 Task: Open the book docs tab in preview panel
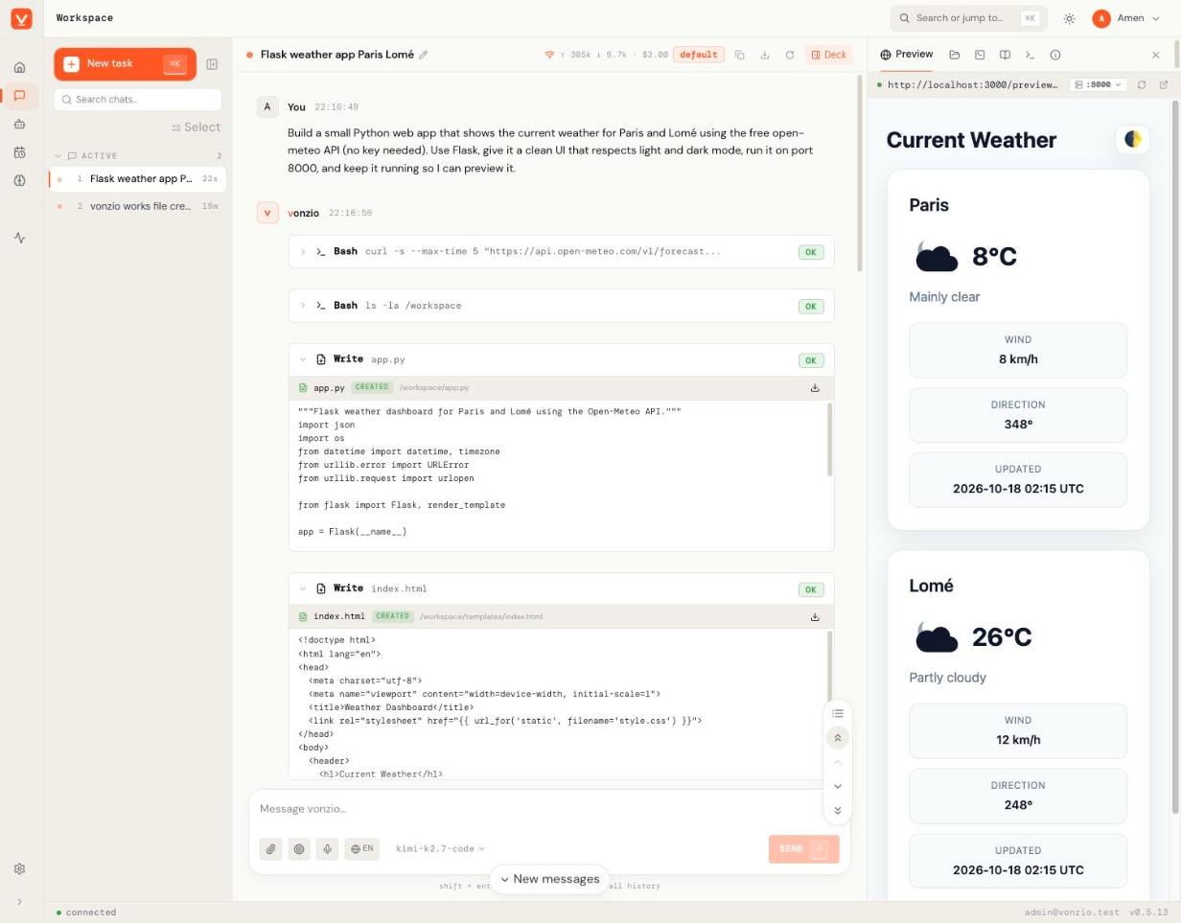click(x=1005, y=55)
